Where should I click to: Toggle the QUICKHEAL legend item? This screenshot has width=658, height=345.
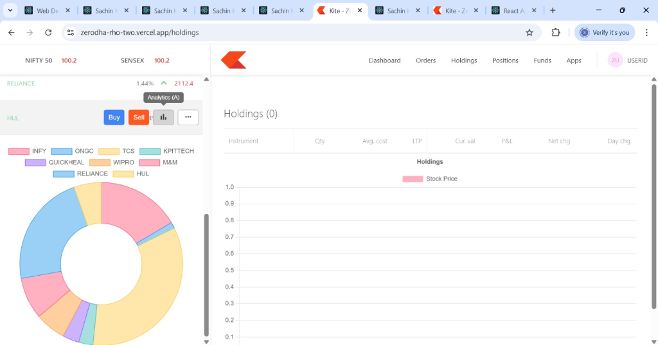coord(54,163)
